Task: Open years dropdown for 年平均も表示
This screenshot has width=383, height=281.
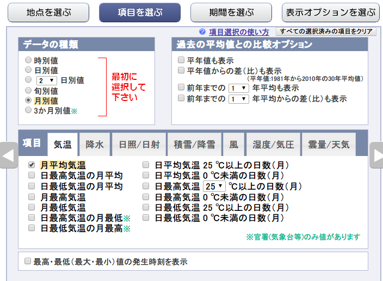Action: tap(239, 88)
